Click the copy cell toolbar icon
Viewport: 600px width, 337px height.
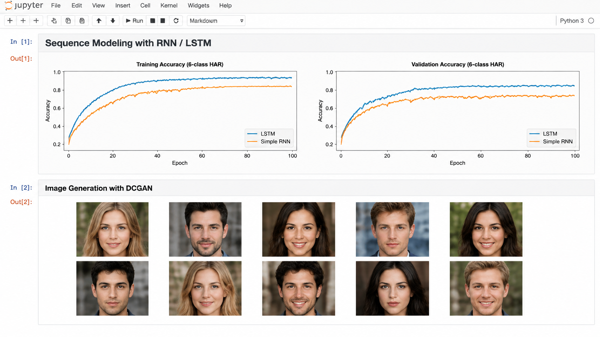68,21
